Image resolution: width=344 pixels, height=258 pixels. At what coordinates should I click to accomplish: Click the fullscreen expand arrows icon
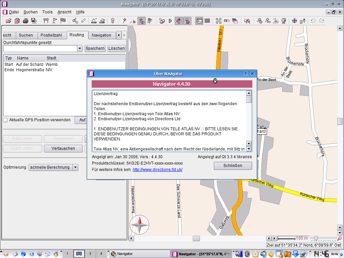click(219, 21)
